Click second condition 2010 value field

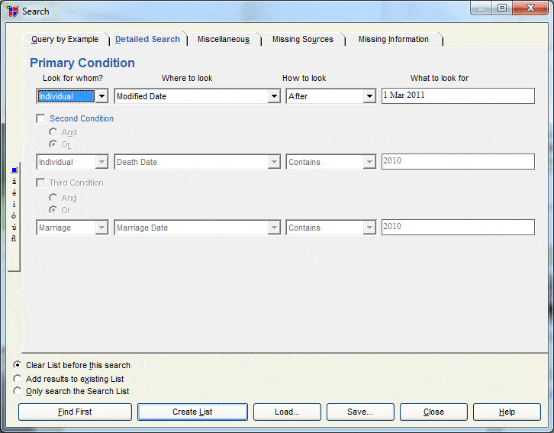[458, 162]
